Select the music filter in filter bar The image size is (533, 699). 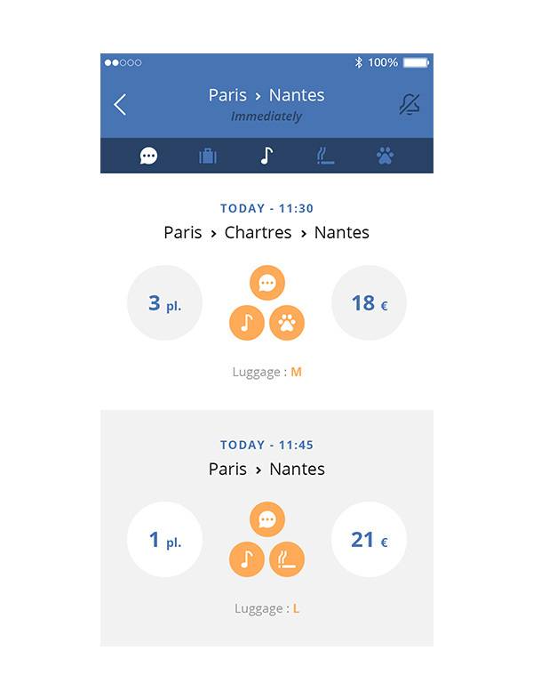pos(266,157)
